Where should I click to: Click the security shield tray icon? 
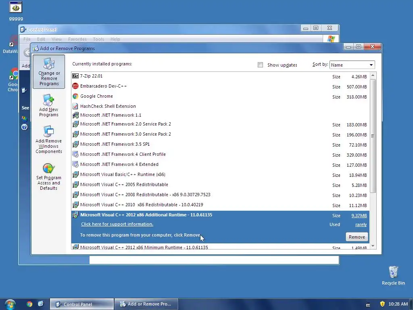coord(382,304)
